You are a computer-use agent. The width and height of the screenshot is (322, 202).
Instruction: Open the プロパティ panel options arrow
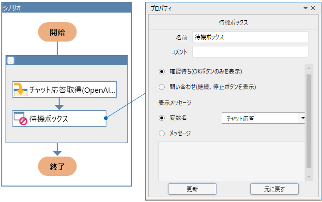pyautogui.click(x=306, y=8)
